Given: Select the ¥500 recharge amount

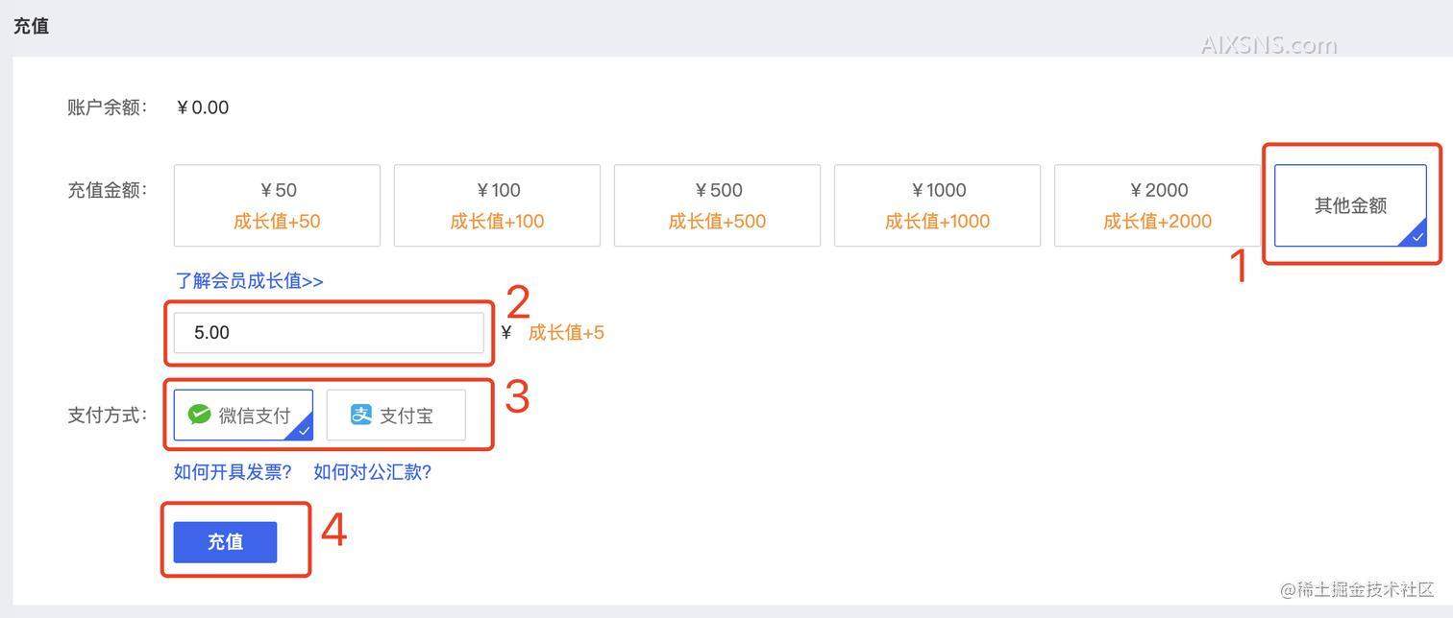Looking at the screenshot, I should 717,204.
